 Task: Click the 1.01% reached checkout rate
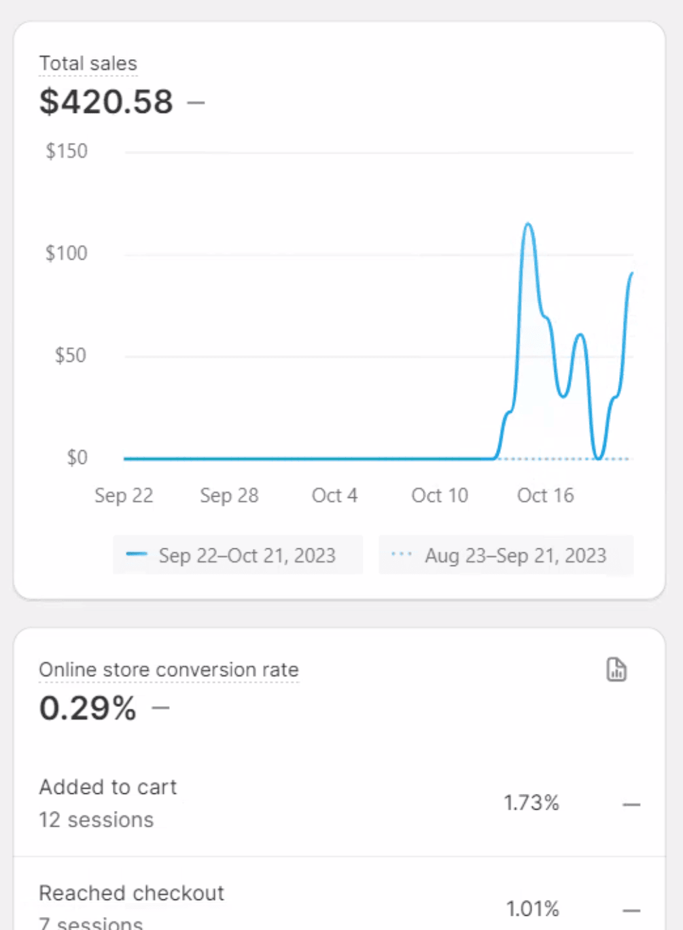533,909
